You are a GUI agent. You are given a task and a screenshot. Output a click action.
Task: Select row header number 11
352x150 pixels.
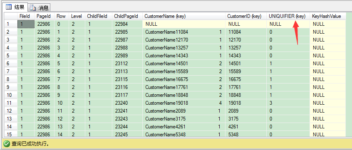(x=11, y=103)
